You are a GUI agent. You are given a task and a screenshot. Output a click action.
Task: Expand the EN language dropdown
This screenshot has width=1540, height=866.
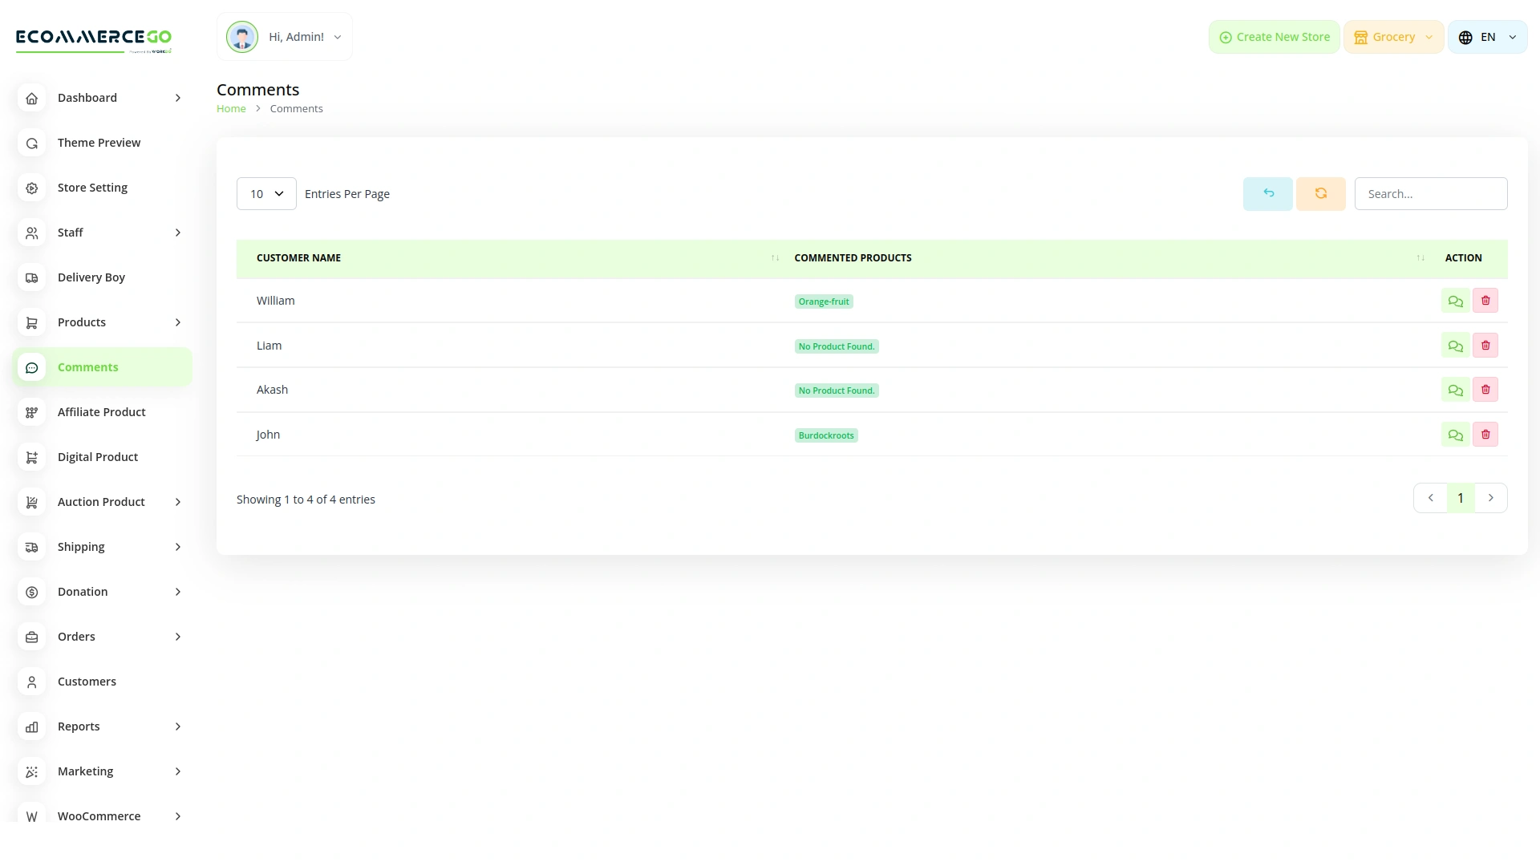[1488, 37]
